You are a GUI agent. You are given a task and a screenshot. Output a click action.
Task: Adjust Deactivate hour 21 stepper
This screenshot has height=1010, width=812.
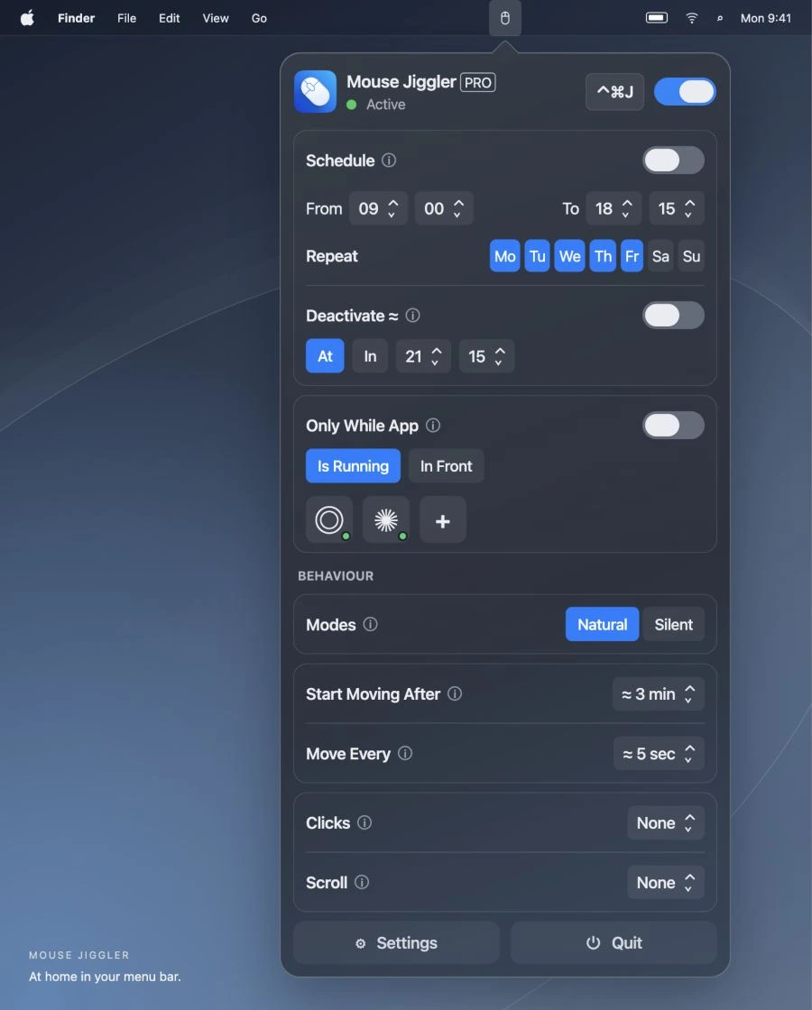tap(423, 356)
